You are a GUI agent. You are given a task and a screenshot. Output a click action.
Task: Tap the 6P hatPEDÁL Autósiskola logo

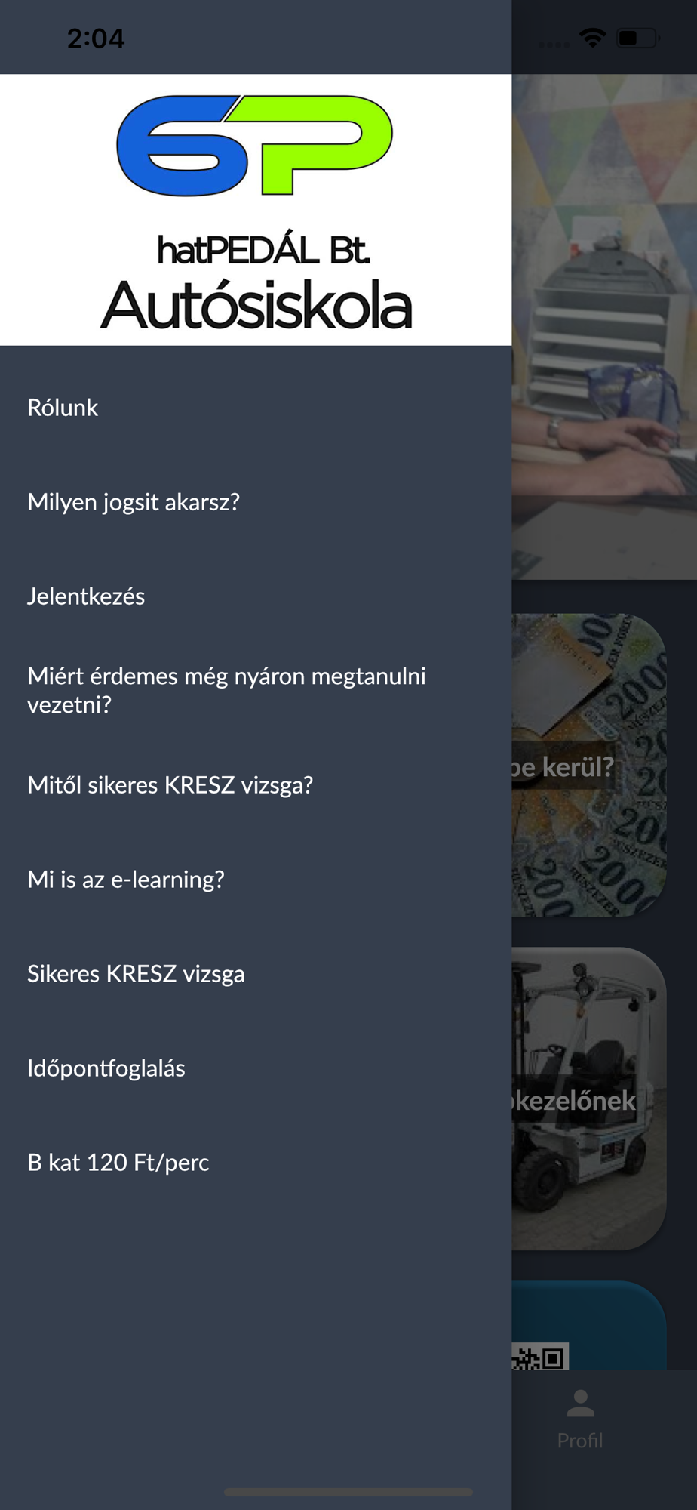(256, 210)
